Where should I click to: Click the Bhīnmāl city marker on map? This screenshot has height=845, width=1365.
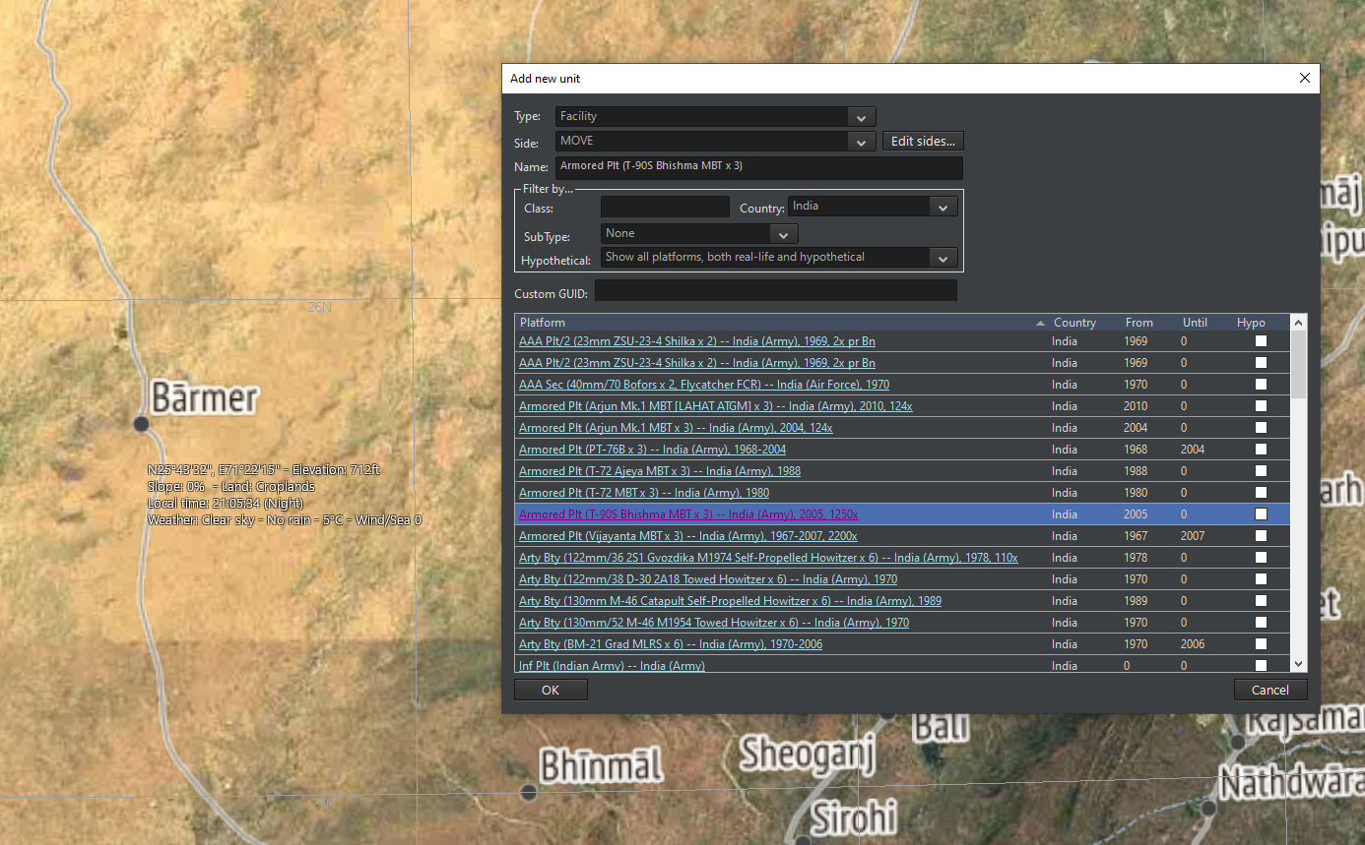click(529, 791)
